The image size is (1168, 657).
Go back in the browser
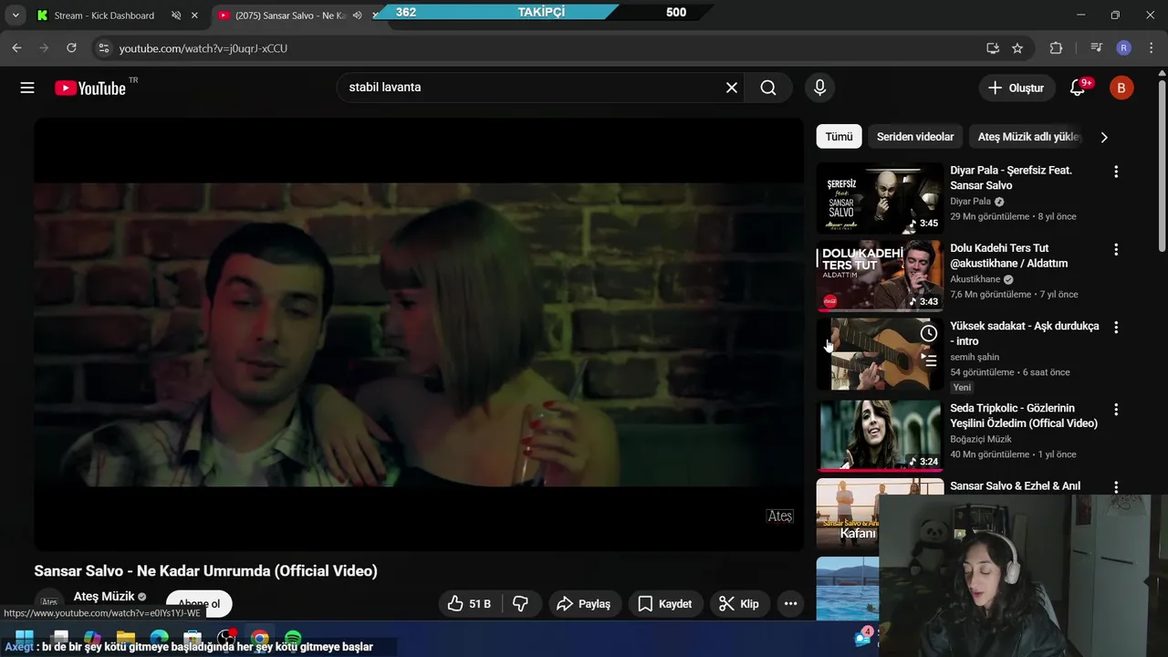pyautogui.click(x=16, y=48)
